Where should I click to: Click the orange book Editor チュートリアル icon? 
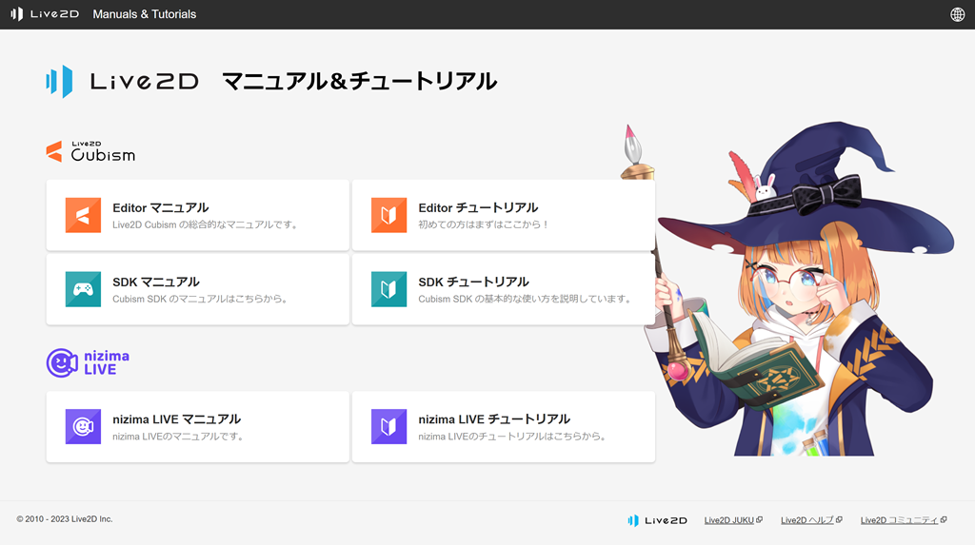[388, 215]
